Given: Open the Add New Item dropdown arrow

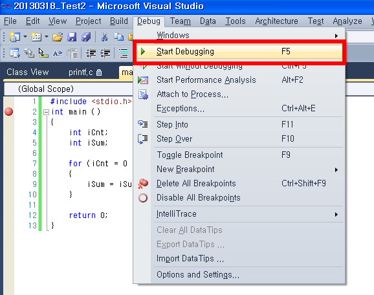Looking at the screenshot, I should point(47,37).
